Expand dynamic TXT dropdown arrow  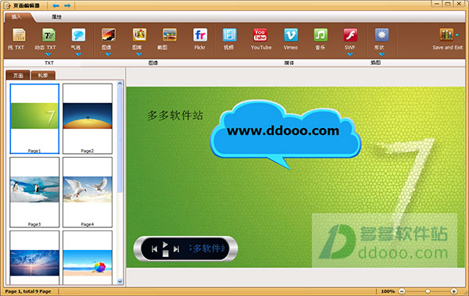48,55
